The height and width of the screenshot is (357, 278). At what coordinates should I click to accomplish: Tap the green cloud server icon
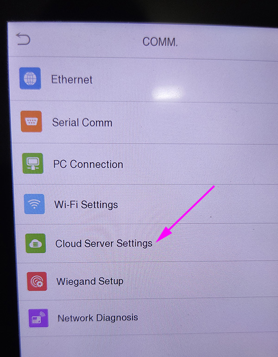(x=36, y=244)
